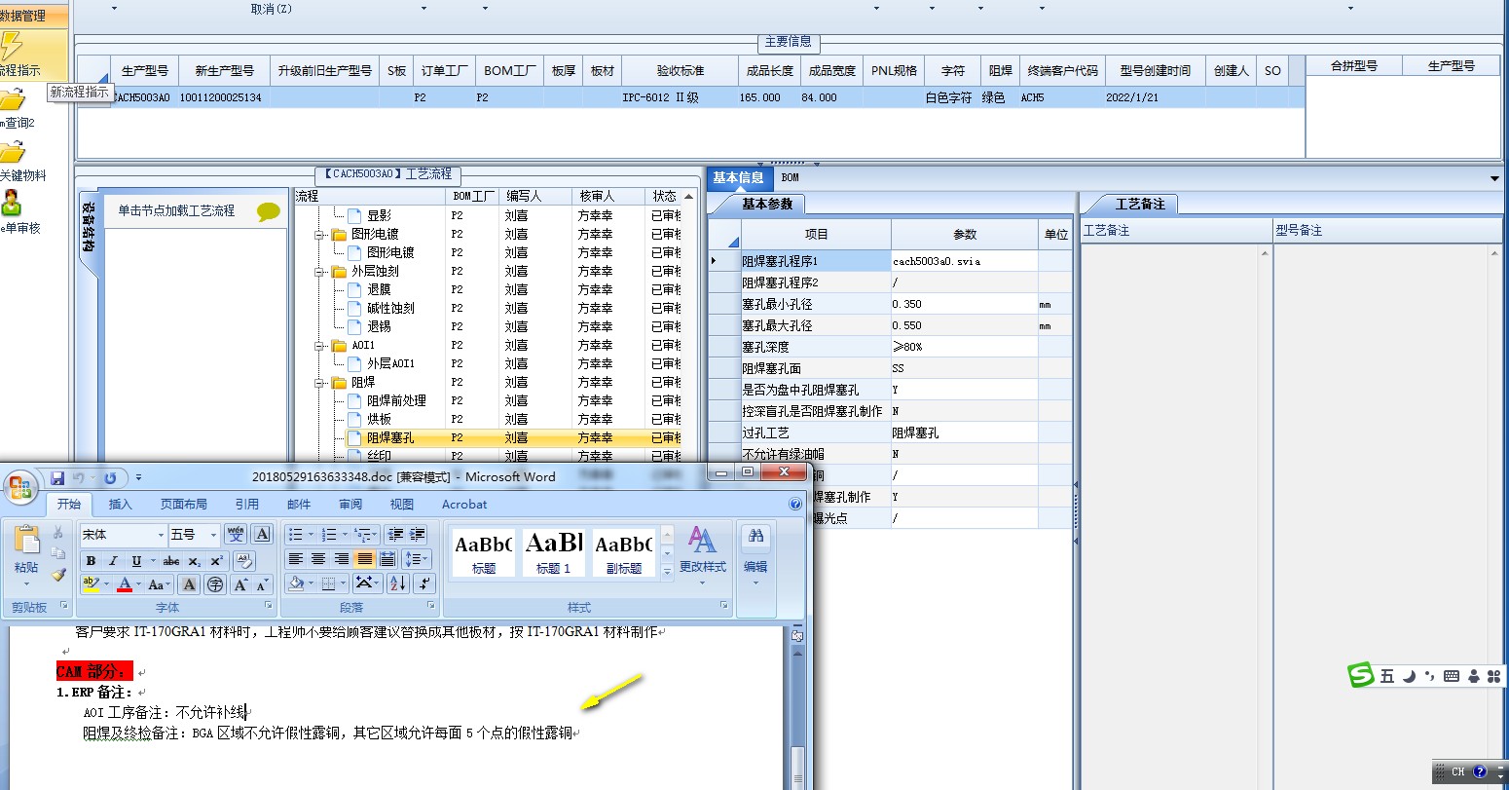Click the Format Painter brush icon
This screenshot has height=790, width=1509.
pyautogui.click(x=58, y=575)
